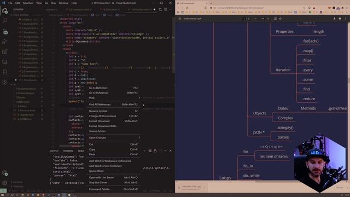Screen dimensions: 350x197
Task: Choose Source Action...
Action: coord(113,131)
